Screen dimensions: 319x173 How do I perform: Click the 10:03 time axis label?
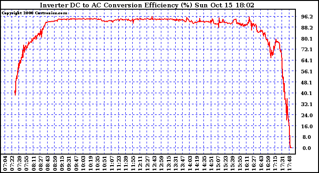83,163
